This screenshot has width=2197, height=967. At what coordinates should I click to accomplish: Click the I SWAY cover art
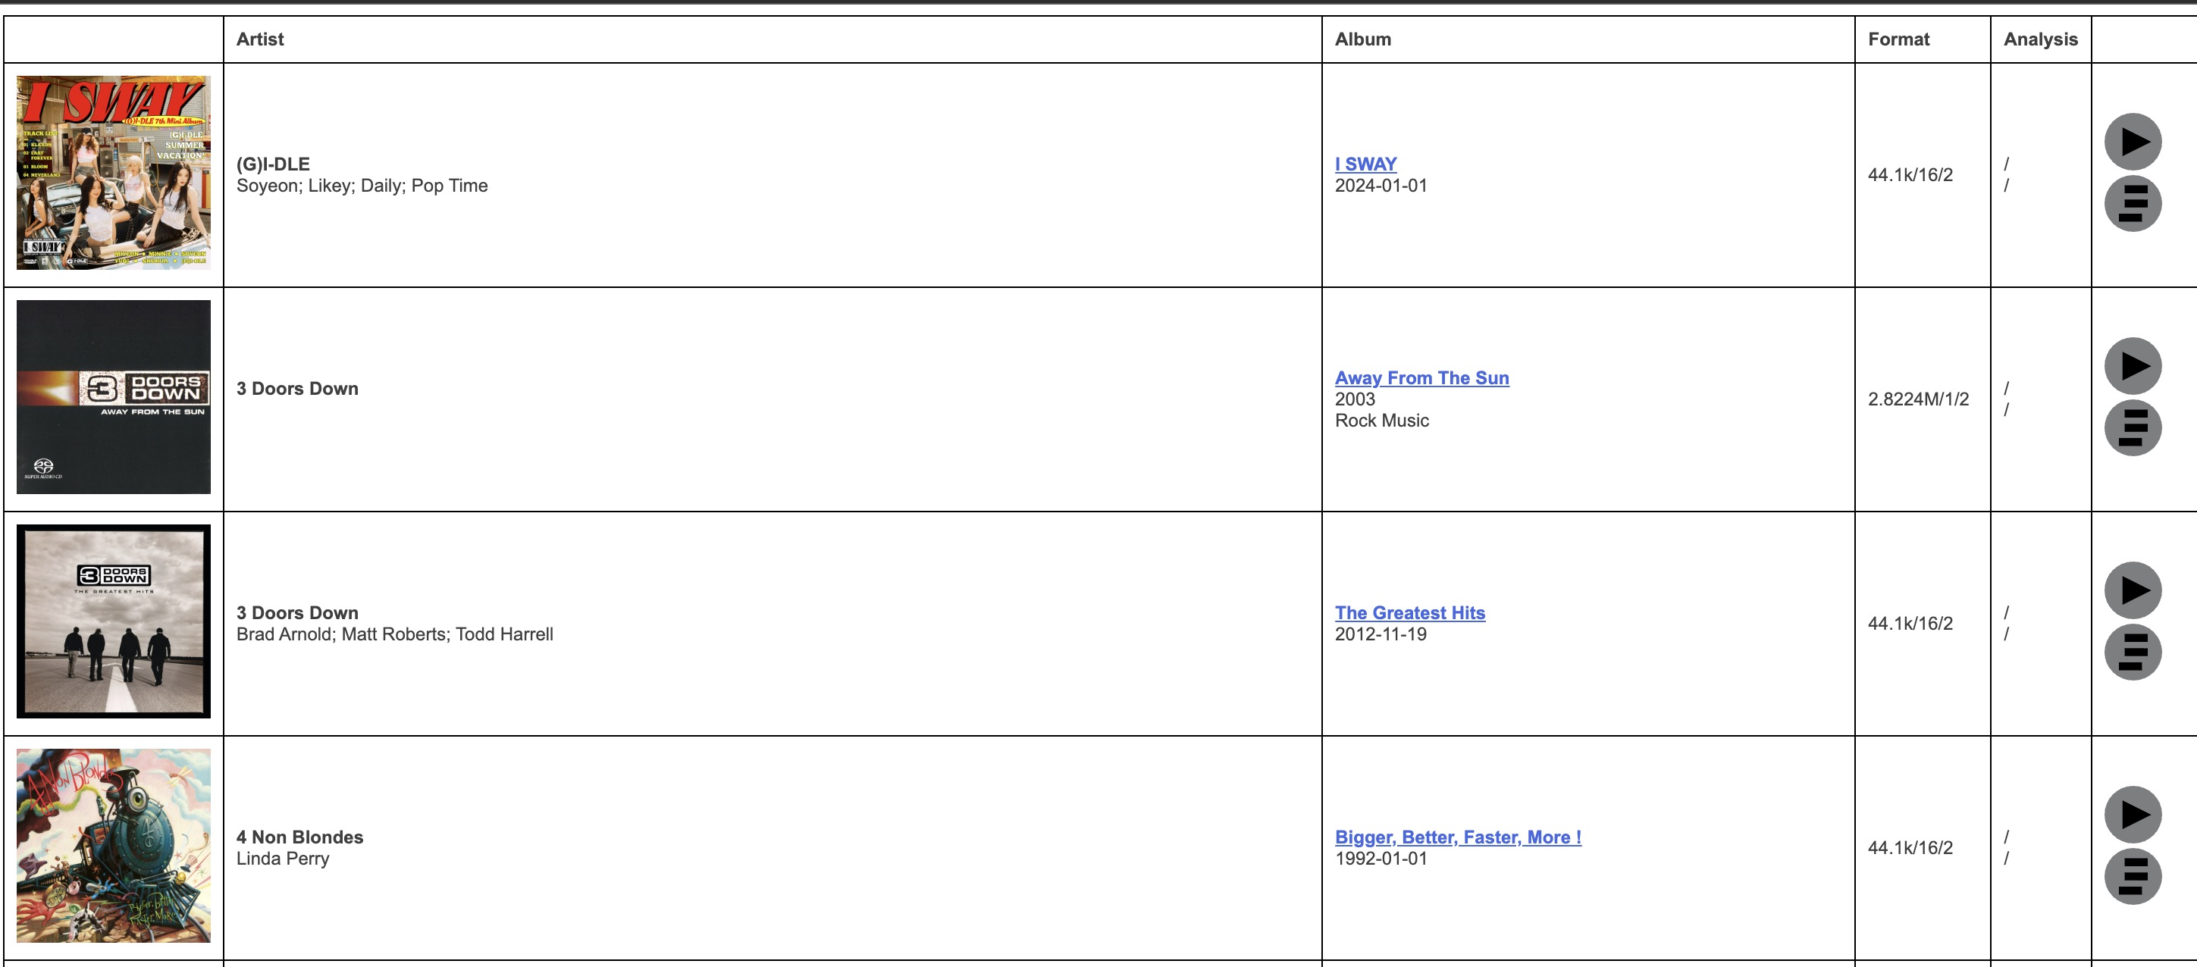pos(114,173)
